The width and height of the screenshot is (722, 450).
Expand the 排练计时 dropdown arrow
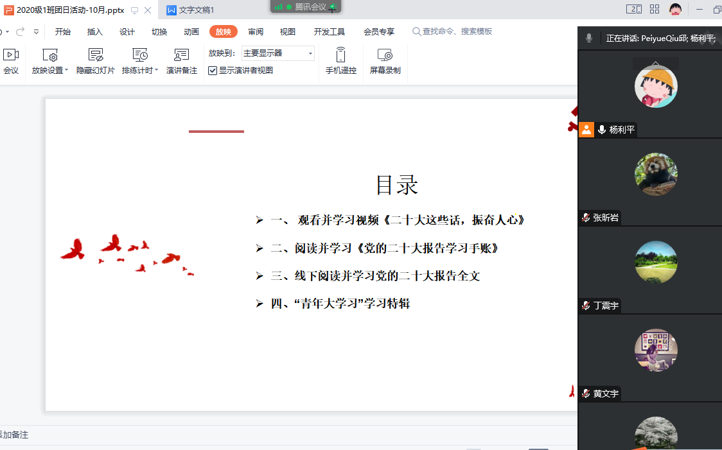click(156, 71)
